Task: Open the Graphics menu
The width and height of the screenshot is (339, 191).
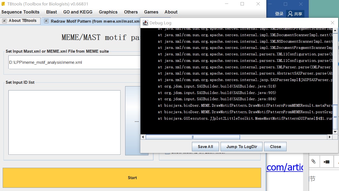Action: pos(108,12)
